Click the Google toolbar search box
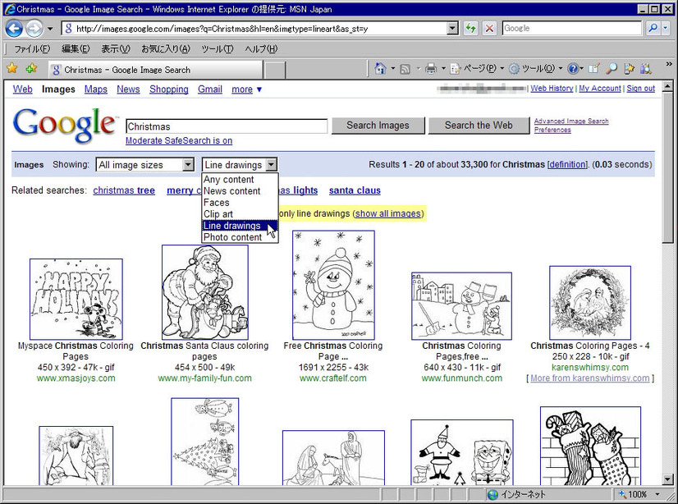Screen dimensions: 678x504 [571, 29]
